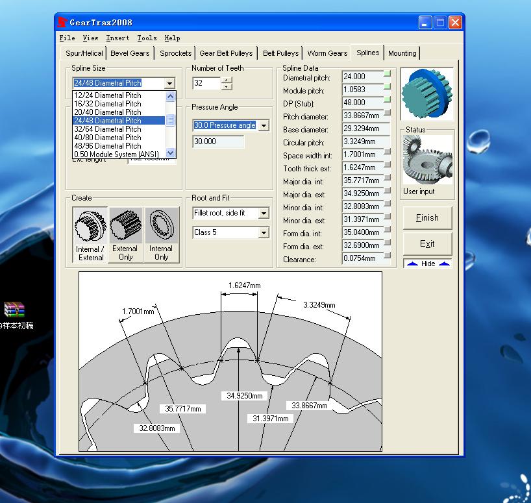Image resolution: width=531 pixels, height=503 pixels.
Task: Click the bevel gear status image
Action: tap(427, 160)
